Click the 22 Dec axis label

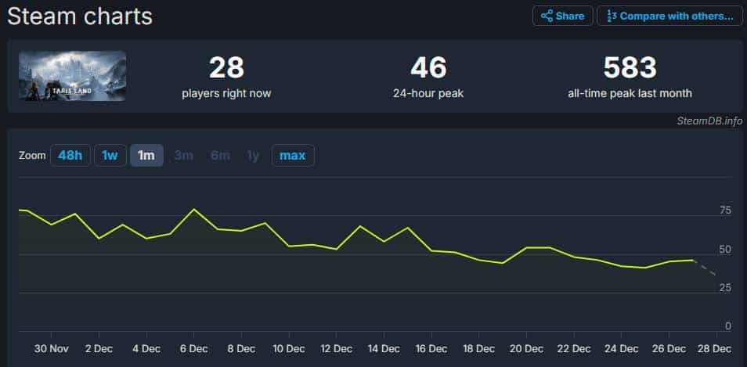click(574, 349)
